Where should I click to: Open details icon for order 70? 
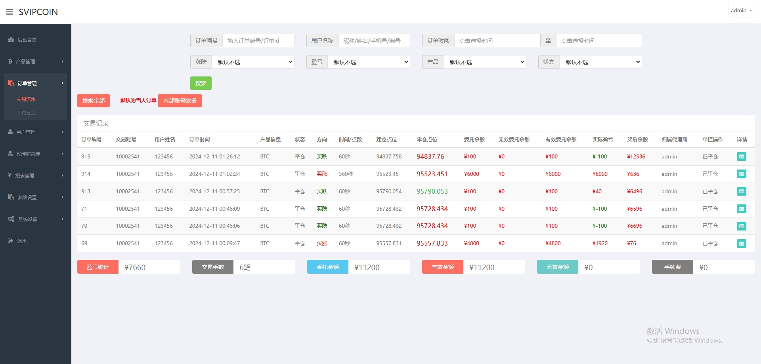pyautogui.click(x=741, y=226)
